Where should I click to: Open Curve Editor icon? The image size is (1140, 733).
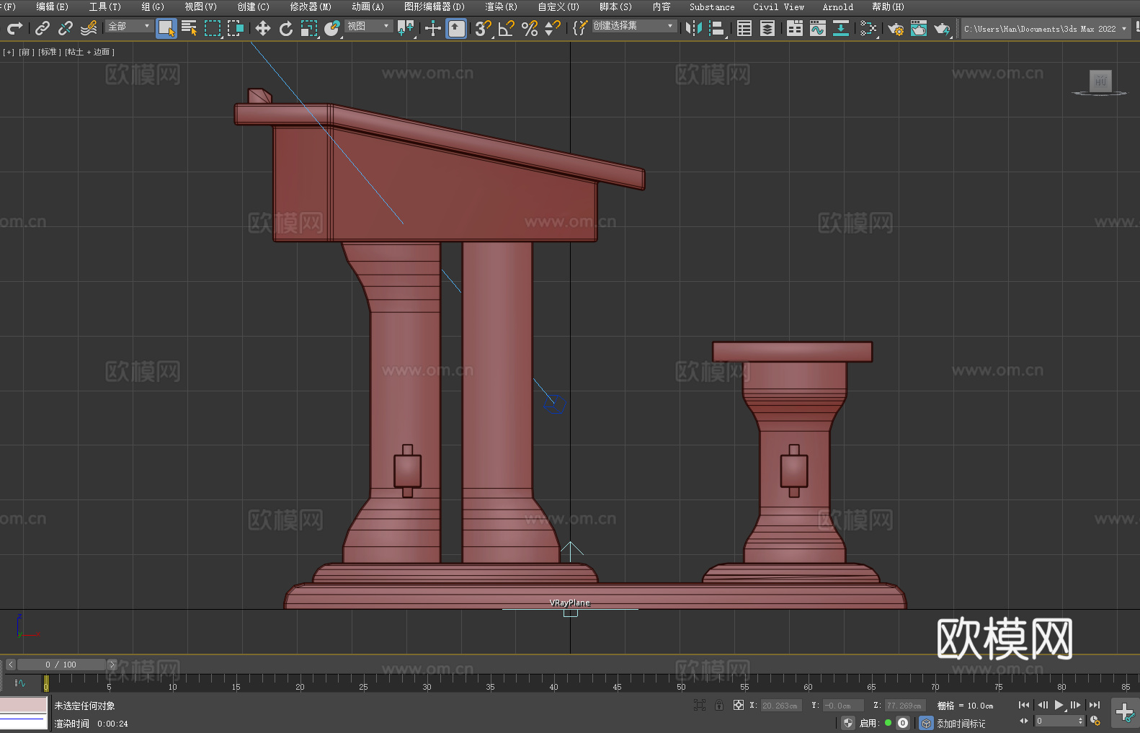[818, 28]
